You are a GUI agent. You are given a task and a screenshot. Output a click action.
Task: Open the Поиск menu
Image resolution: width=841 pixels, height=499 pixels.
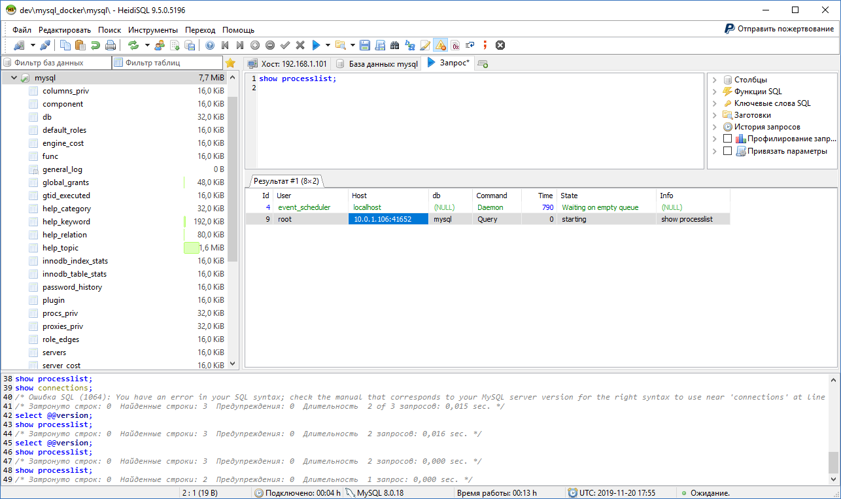click(x=110, y=30)
